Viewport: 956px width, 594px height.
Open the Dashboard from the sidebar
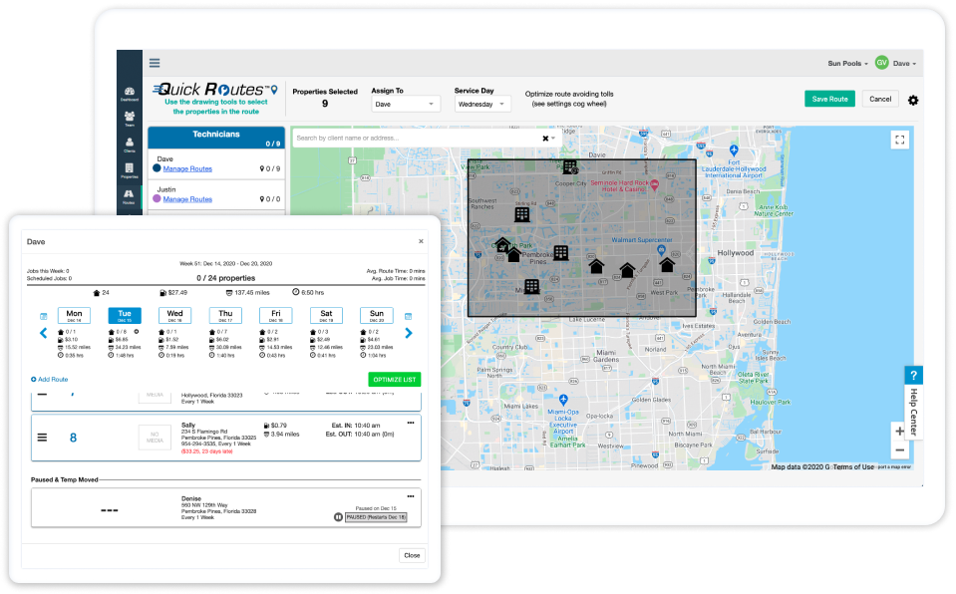pos(130,92)
